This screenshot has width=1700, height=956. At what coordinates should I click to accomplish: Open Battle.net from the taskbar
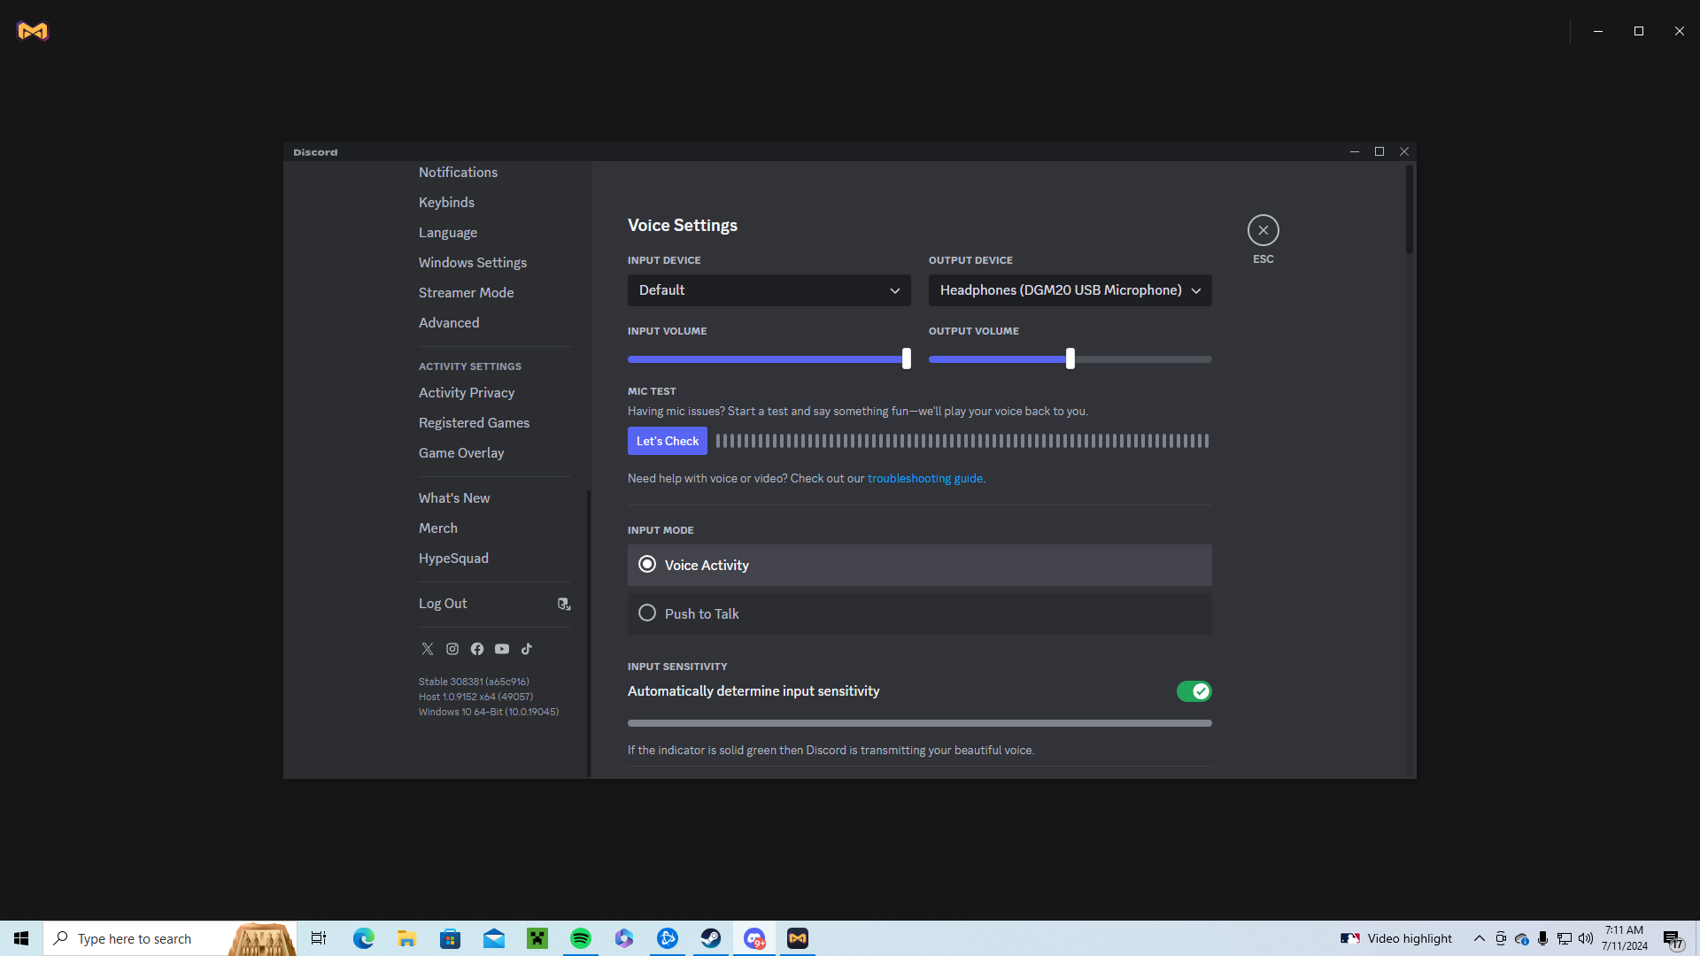[668, 938]
